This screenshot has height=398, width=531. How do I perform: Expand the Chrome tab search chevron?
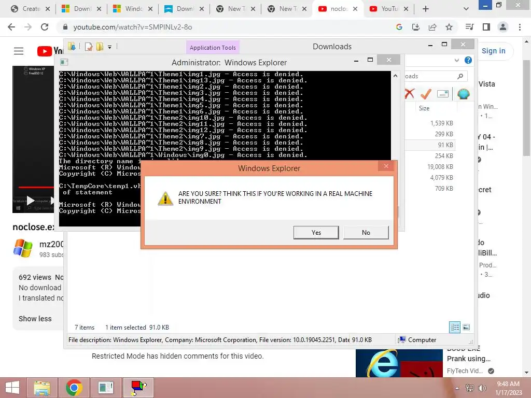pos(466,9)
